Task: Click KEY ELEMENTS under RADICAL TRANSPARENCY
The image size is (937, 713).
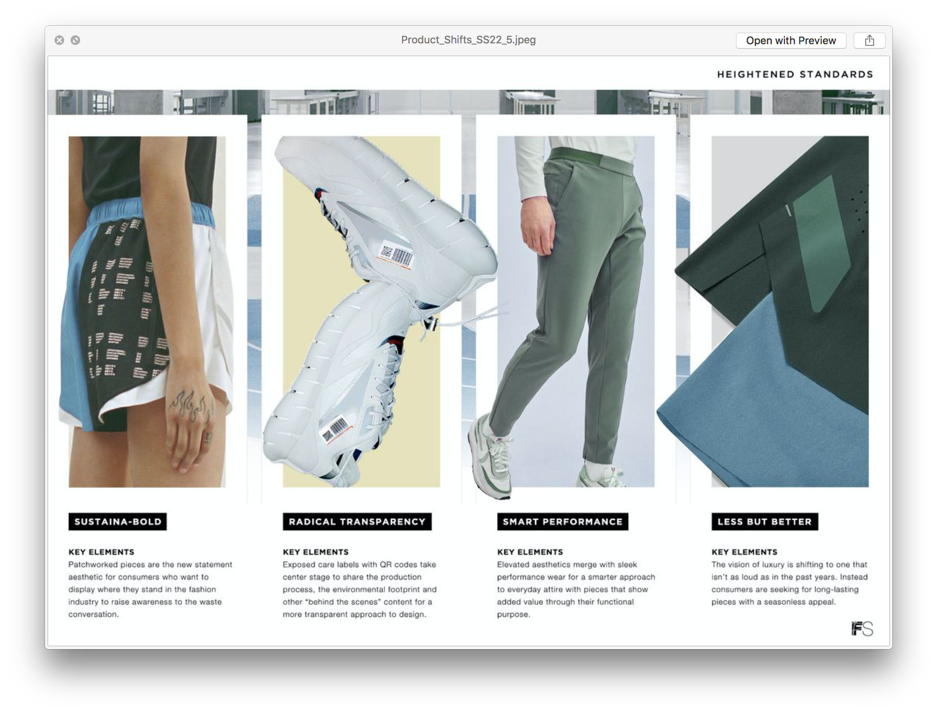Action: [x=316, y=552]
